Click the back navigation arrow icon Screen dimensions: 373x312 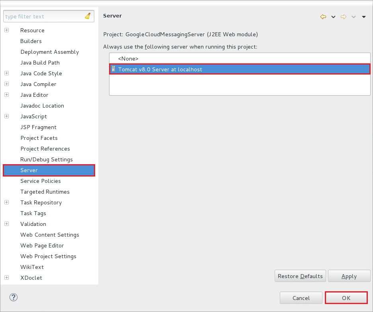tap(323, 17)
